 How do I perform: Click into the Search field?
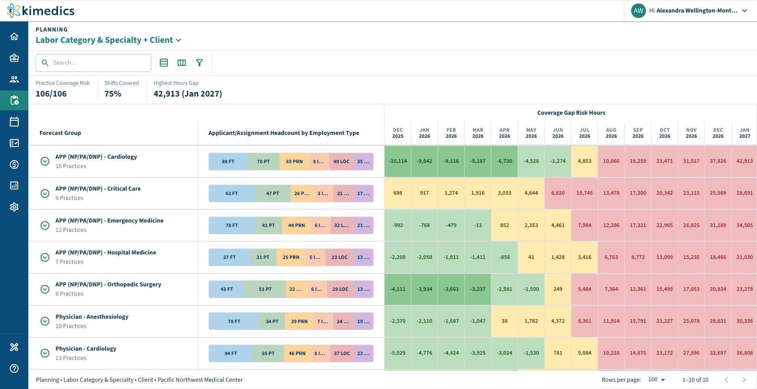(93, 63)
